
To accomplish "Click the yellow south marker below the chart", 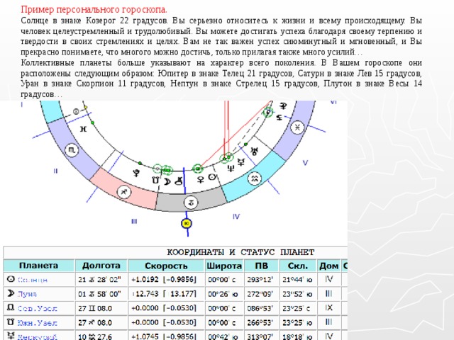I will point(187,224).
